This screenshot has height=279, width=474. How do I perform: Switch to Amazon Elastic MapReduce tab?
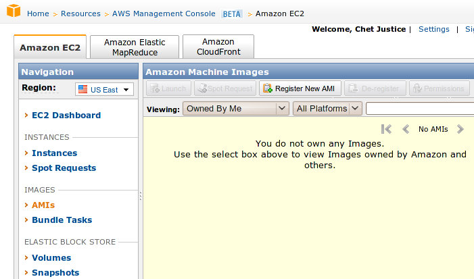point(135,47)
